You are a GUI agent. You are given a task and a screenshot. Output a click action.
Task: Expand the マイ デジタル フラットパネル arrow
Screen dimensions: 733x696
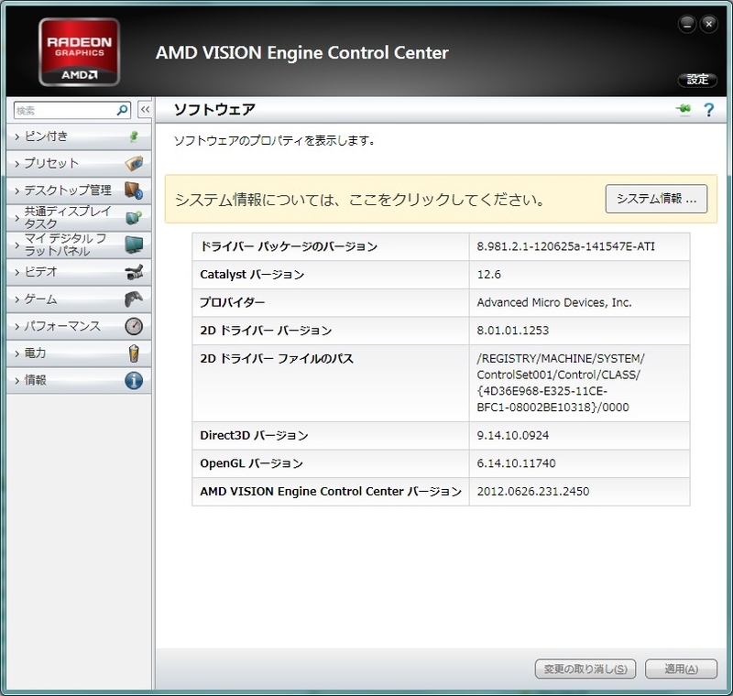tap(17, 245)
